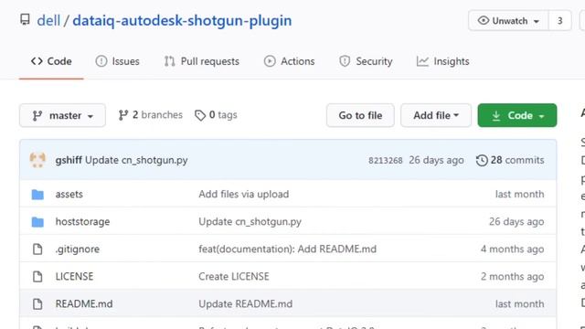The image size is (585, 329).
Task: Click the branch icon in master selector
Action: click(37, 116)
